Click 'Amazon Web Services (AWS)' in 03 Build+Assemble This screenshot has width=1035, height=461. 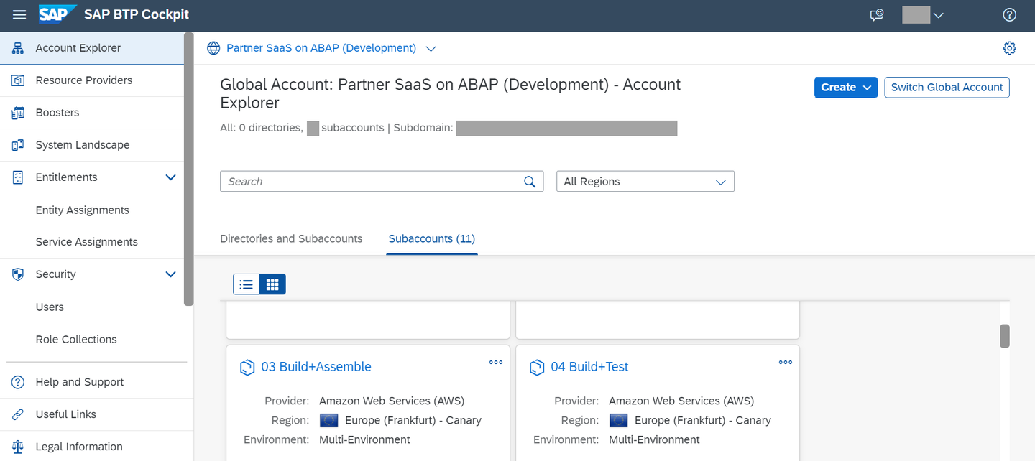coord(392,401)
